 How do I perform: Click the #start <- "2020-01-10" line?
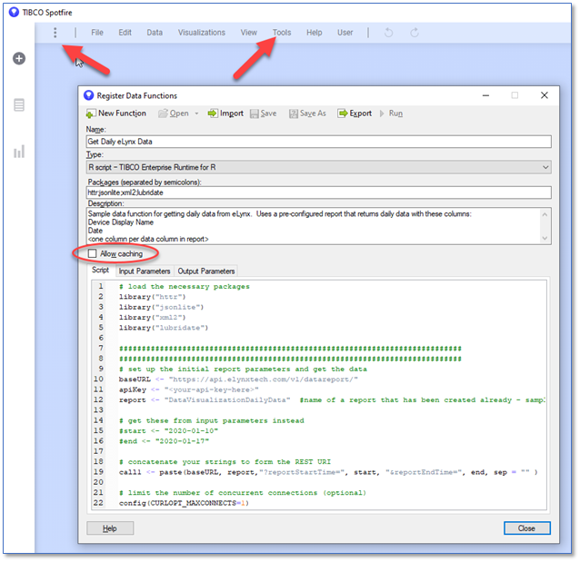tap(168, 431)
